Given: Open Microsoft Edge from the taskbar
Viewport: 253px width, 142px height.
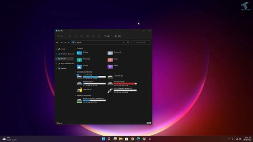Looking at the screenshot, I should pos(138,139).
